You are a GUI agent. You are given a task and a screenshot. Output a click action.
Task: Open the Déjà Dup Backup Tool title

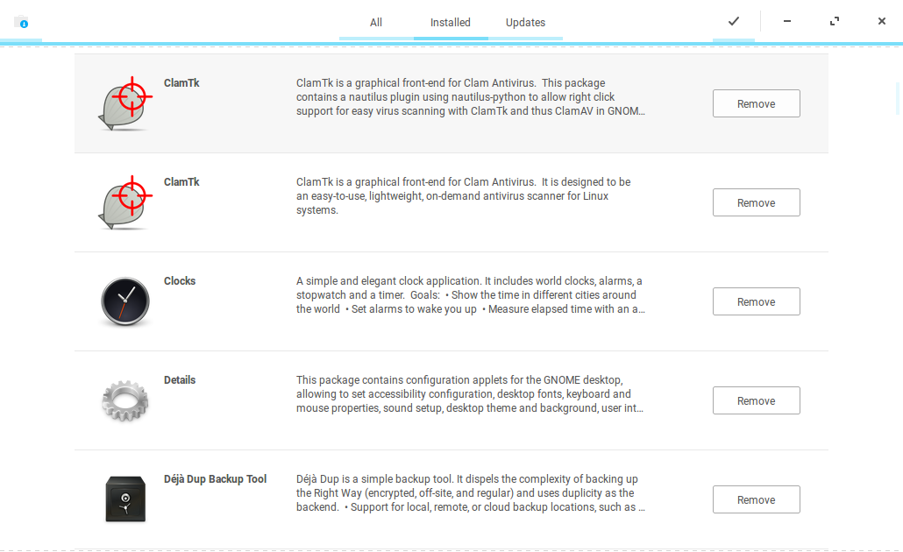[215, 479]
